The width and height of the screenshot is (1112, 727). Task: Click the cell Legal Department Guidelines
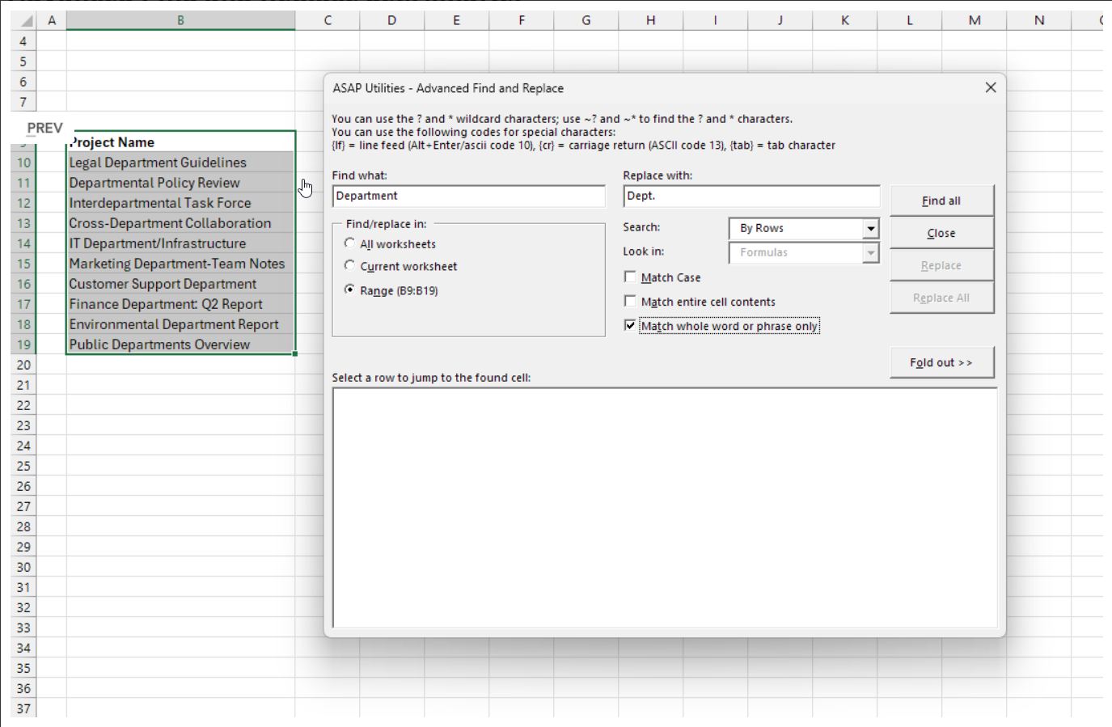158,163
